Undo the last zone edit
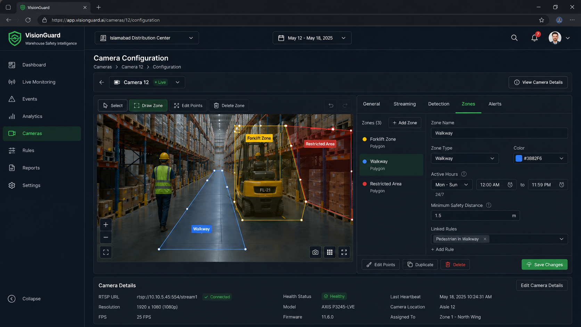This screenshot has width=581, height=327. click(331, 105)
